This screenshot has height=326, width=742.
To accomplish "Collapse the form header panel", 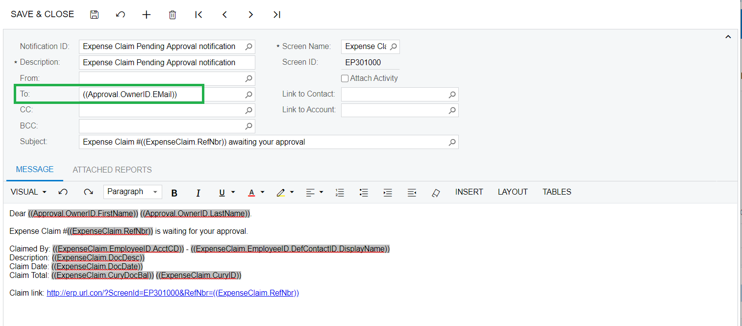I will point(728,37).
